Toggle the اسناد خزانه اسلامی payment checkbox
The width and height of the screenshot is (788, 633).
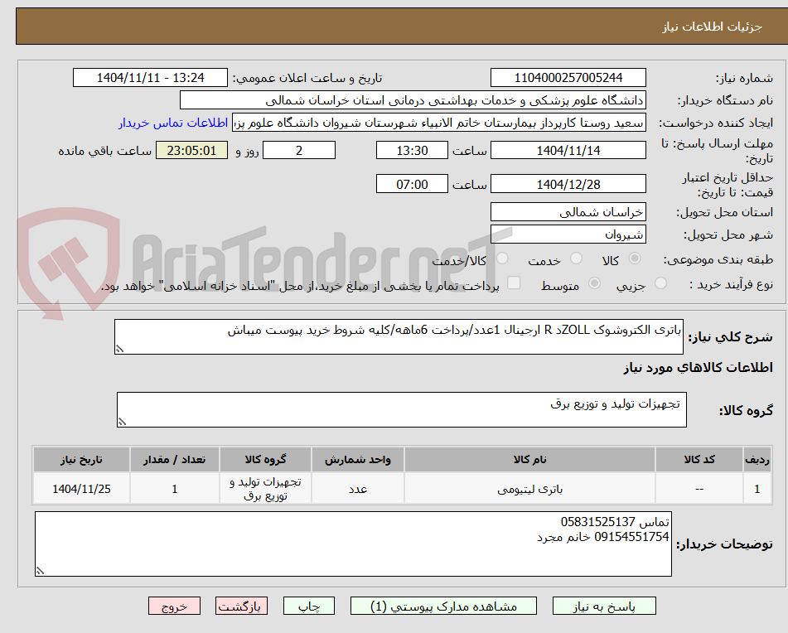click(514, 283)
